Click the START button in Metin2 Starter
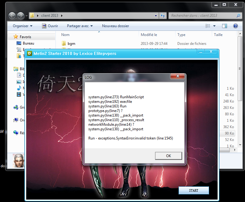The height and width of the screenshot is (202, 245). coord(194,190)
